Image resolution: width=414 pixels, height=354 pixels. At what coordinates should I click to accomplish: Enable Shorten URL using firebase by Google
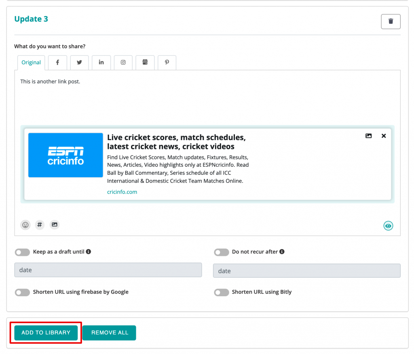point(22,292)
